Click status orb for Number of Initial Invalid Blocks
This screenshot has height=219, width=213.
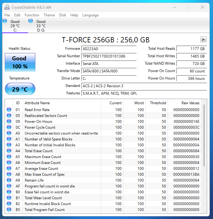[x=9, y=145]
